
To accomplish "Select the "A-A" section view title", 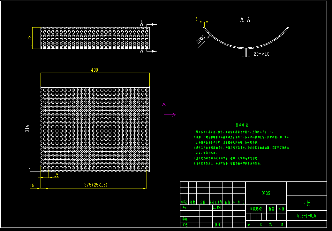I will pos(245,20).
